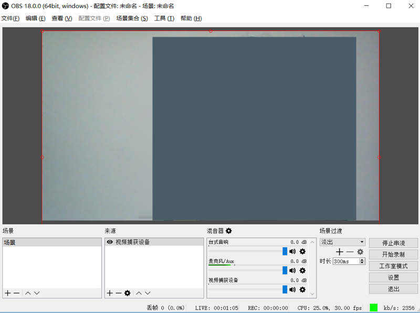Image resolution: width=420 pixels, height=313 pixels.
Task: Click the 停止串流 button
Action: [393, 243]
